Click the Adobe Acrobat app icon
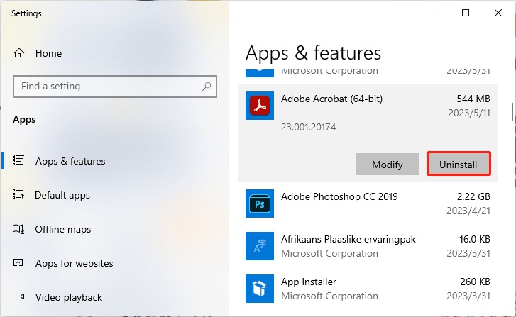The image size is (516, 317). (x=260, y=106)
